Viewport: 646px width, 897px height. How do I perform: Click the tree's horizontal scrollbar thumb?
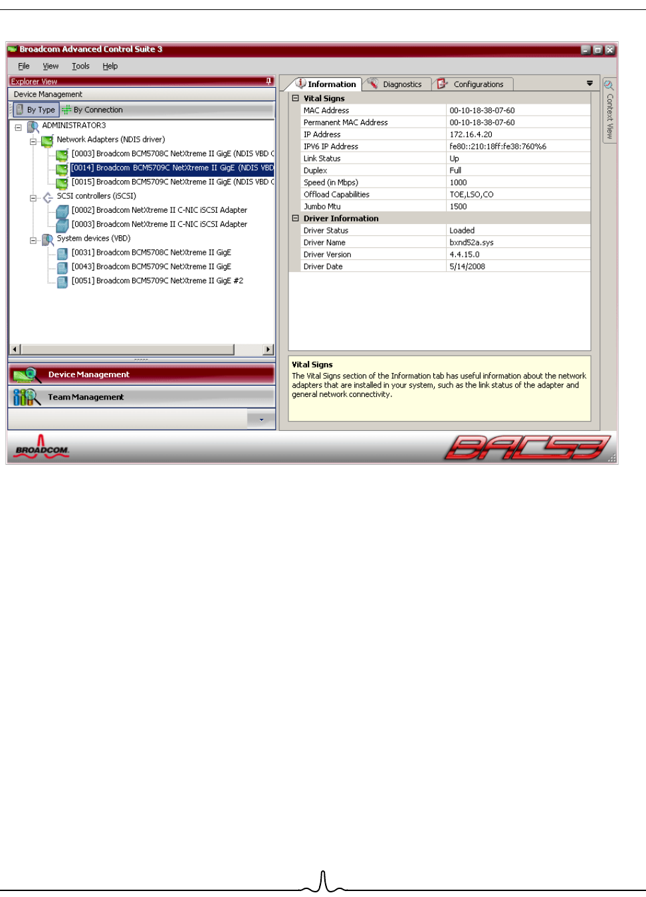coord(128,349)
